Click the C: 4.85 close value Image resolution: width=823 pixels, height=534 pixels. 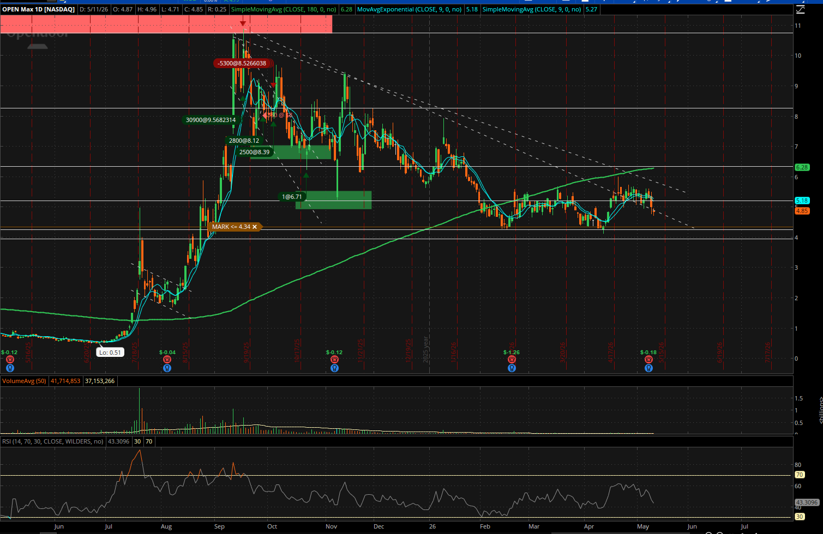click(194, 9)
